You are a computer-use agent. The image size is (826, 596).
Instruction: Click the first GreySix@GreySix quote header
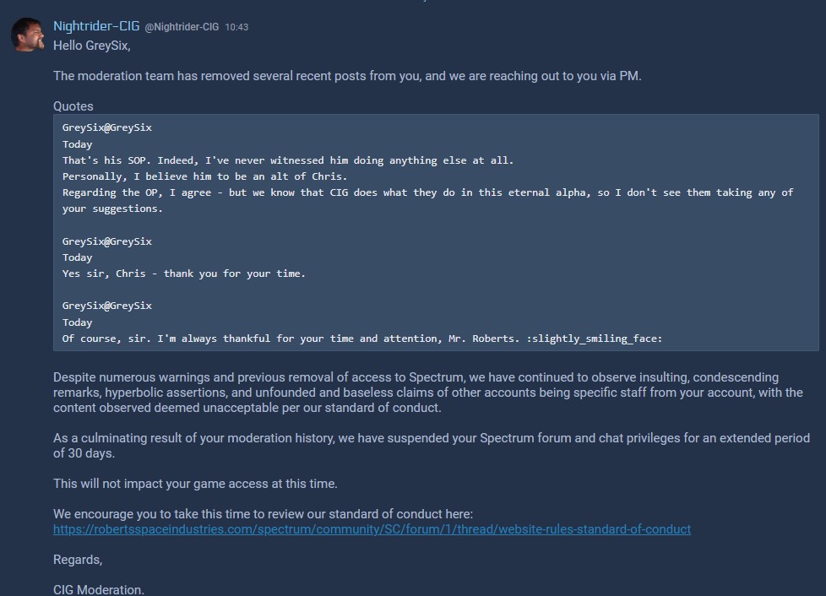[x=107, y=127]
